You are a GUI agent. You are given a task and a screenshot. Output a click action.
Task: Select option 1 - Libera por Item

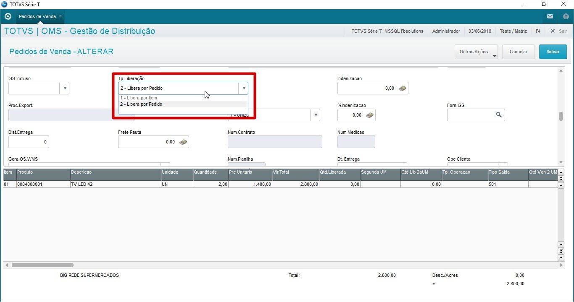coord(183,98)
